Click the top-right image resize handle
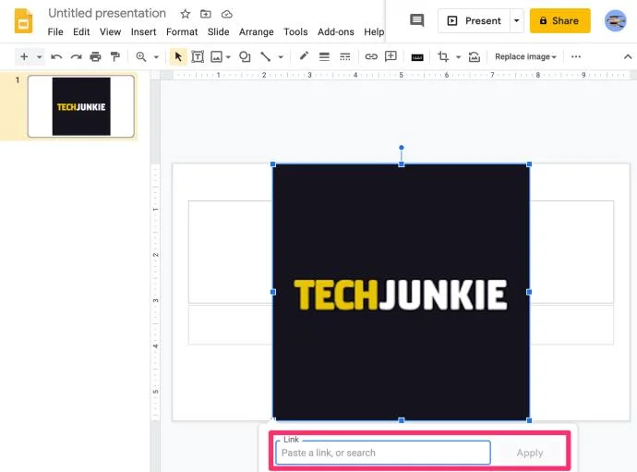The width and height of the screenshot is (637, 472). pyautogui.click(x=529, y=164)
